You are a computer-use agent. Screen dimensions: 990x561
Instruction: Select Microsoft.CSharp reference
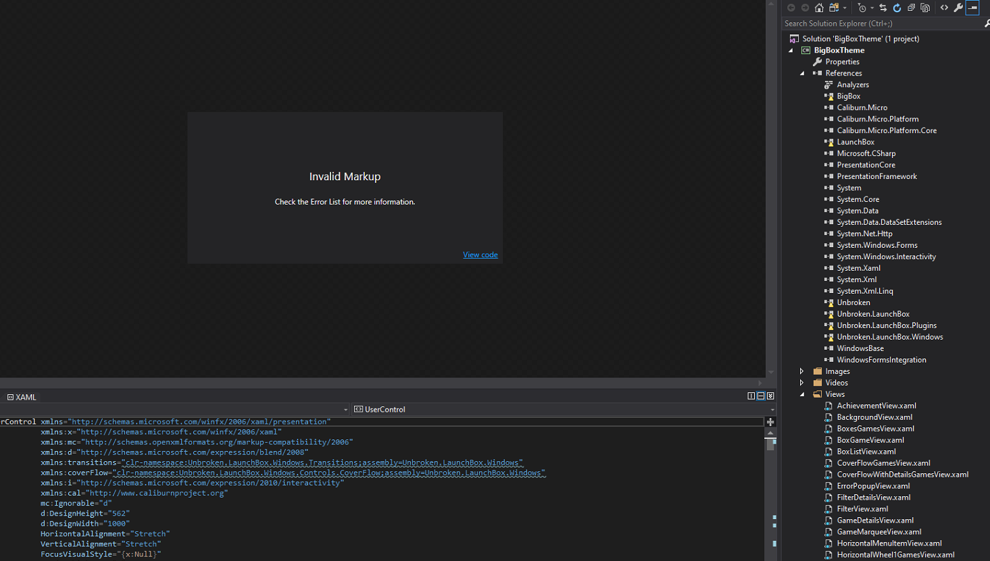click(x=866, y=153)
